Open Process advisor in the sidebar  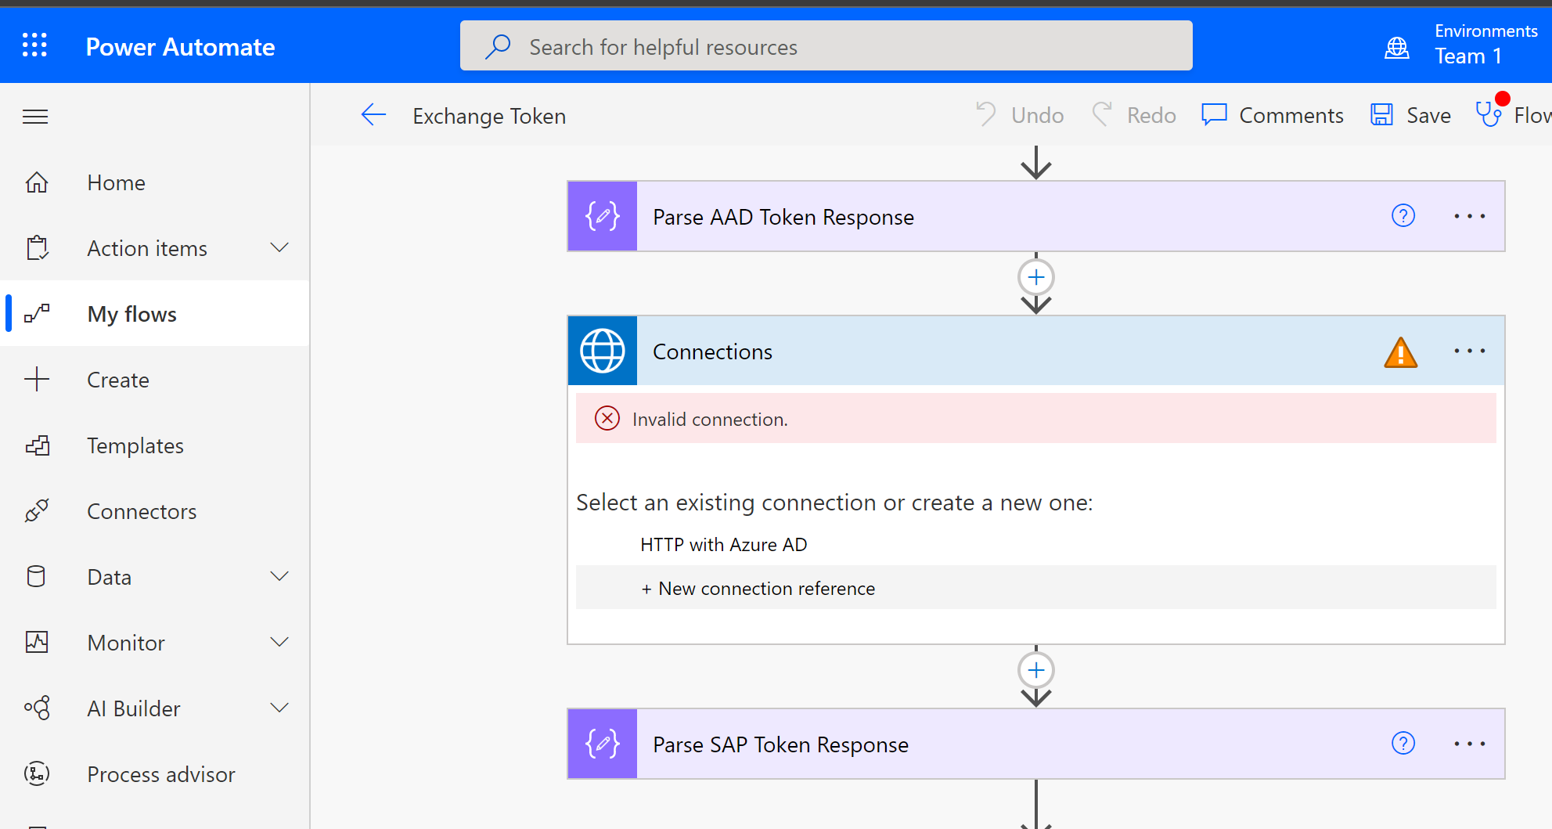(x=155, y=774)
